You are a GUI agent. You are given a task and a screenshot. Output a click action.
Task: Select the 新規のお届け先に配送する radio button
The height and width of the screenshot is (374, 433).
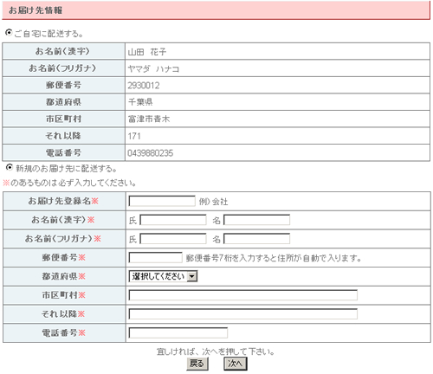click(x=10, y=167)
